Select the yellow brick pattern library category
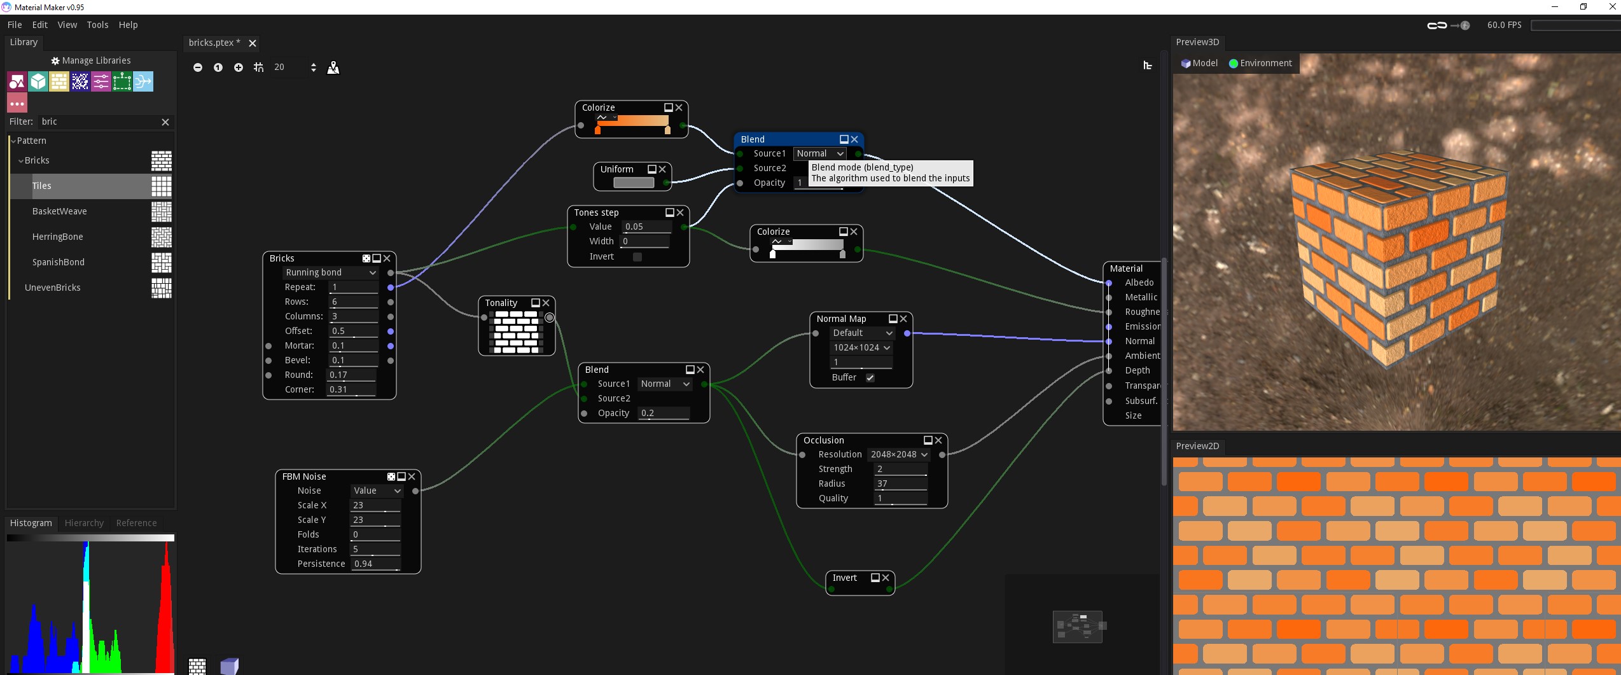The image size is (1621, 675). pyautogui.click(x=59, y=81)
